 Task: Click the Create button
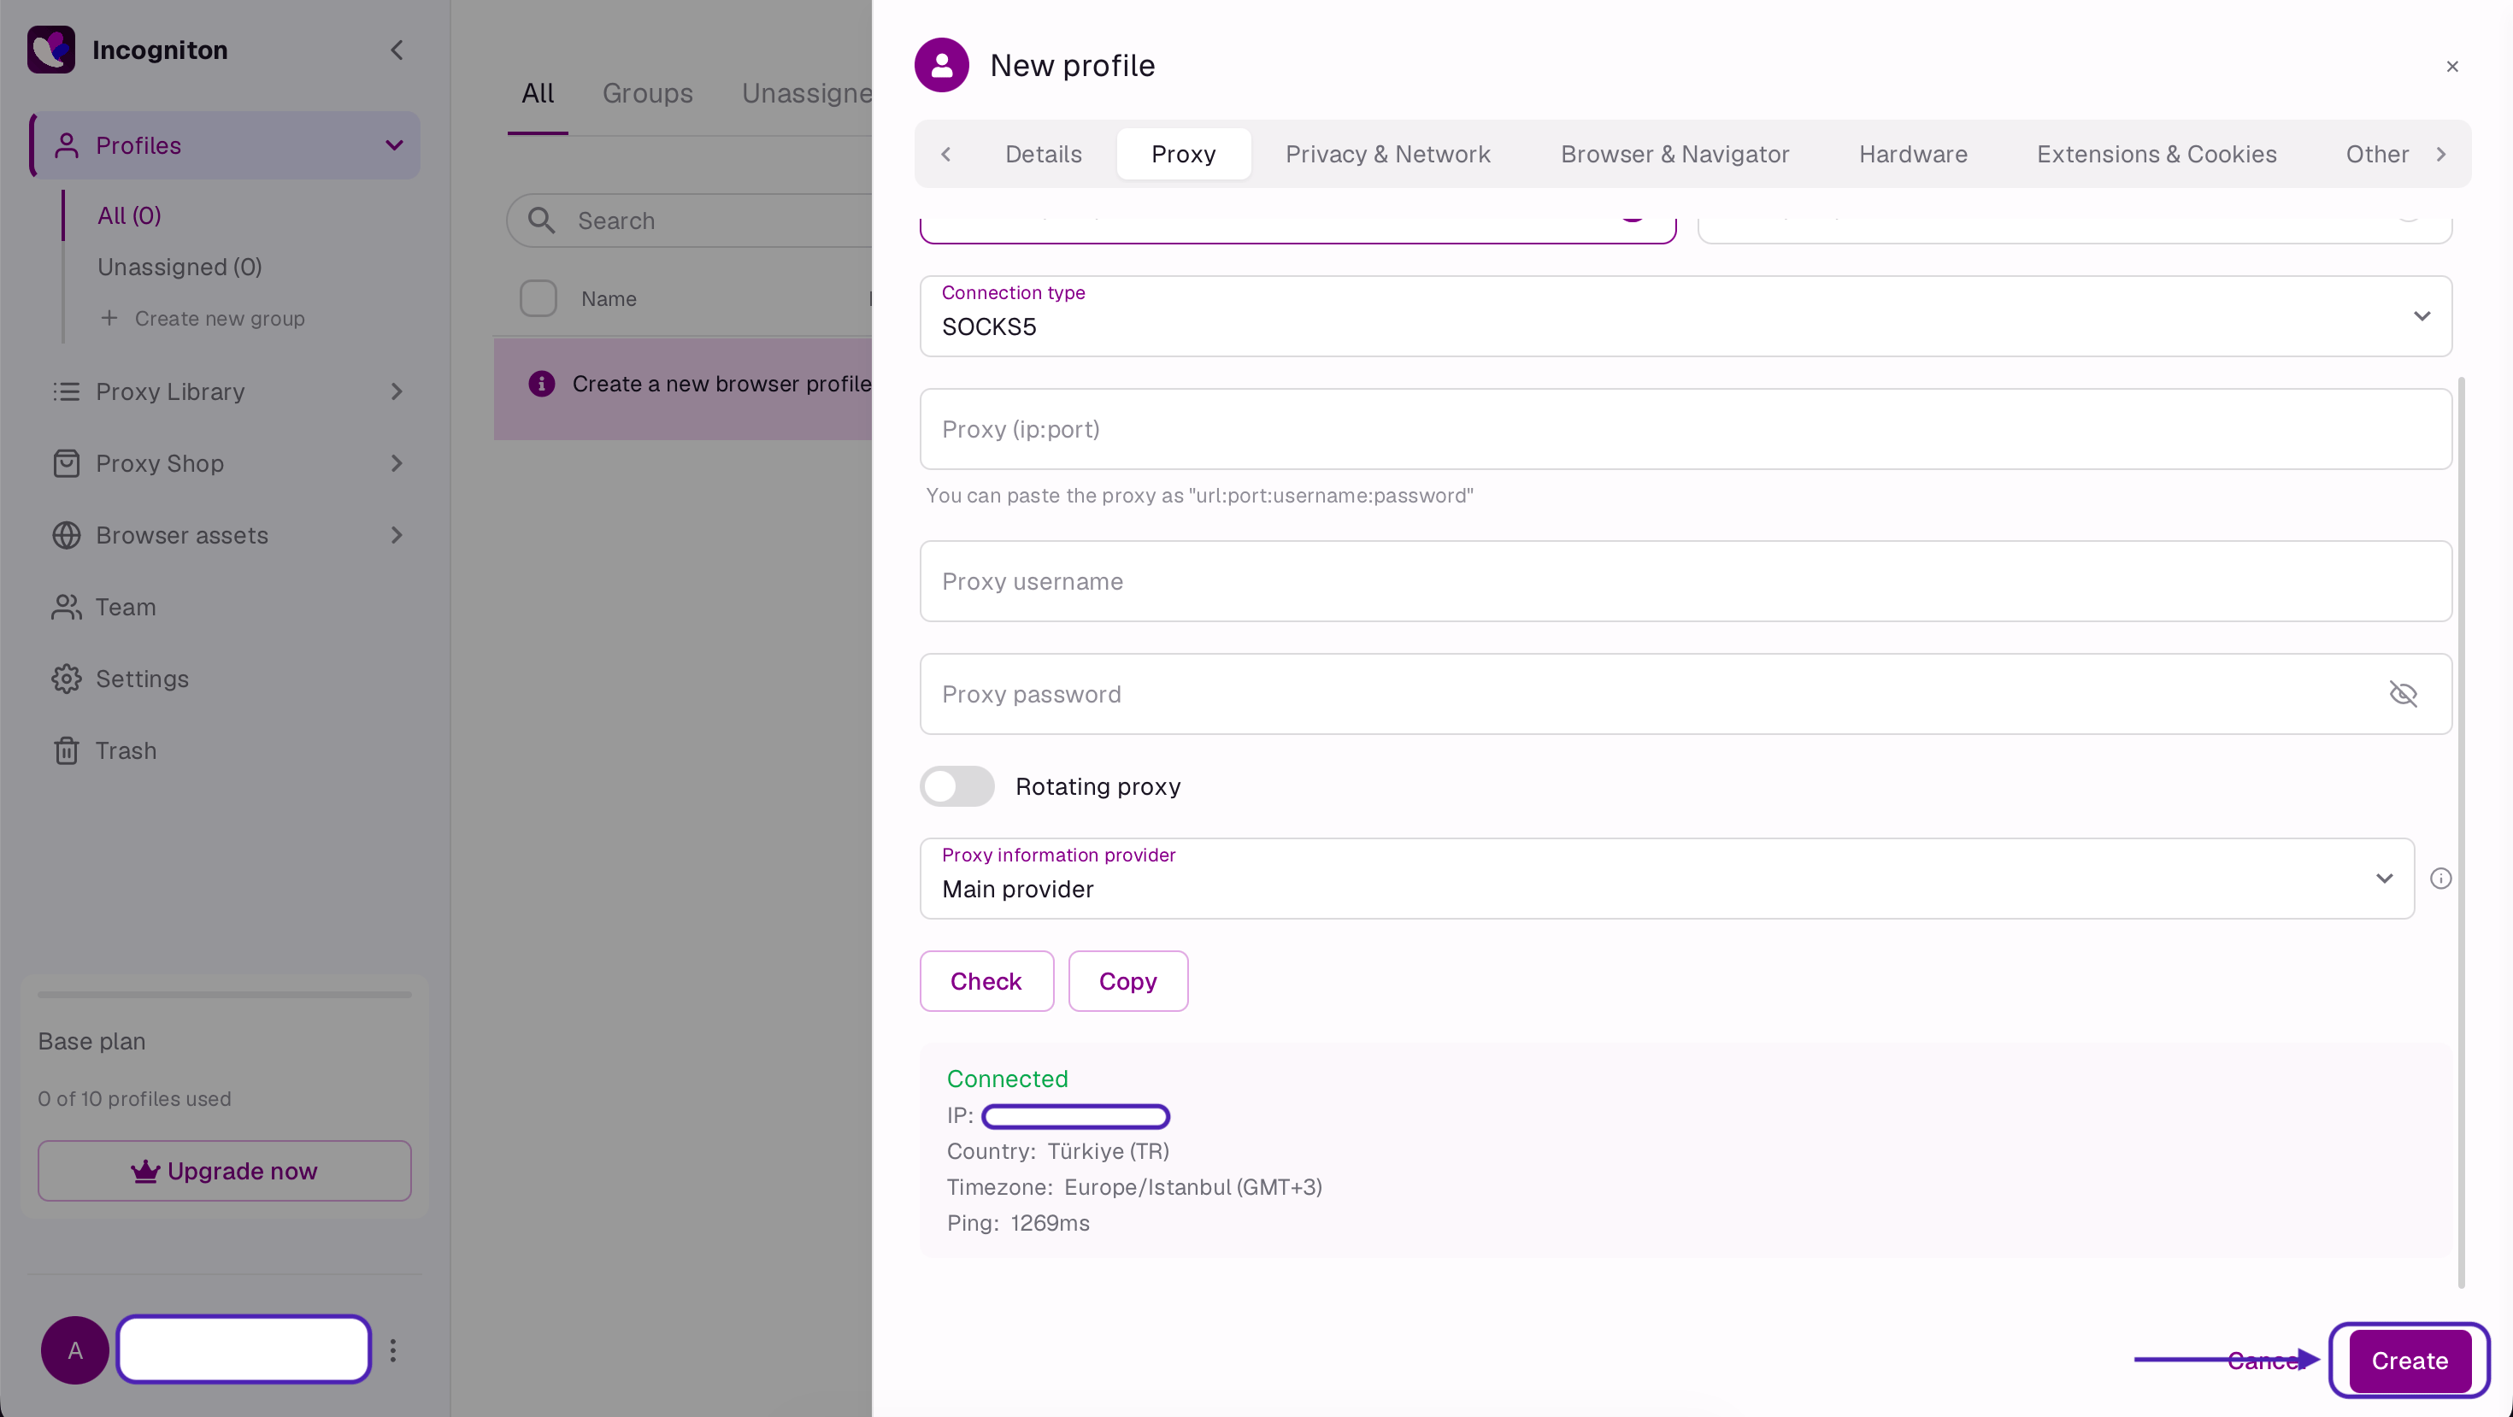(x=2410, y=1361)
